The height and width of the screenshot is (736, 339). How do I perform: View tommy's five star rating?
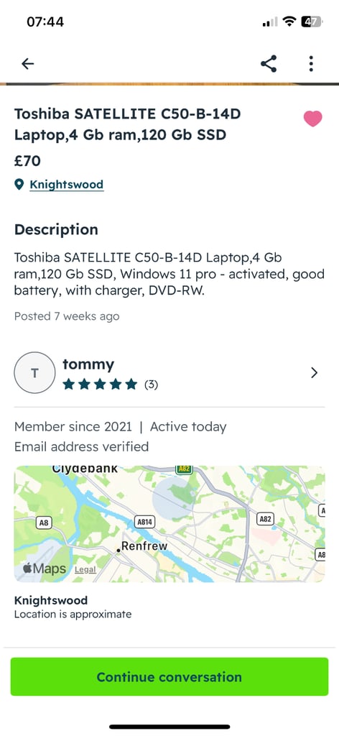coord(100,385)
